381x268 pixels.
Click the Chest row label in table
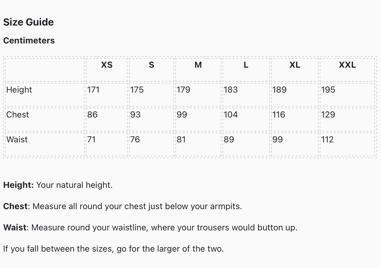(18, 115)
